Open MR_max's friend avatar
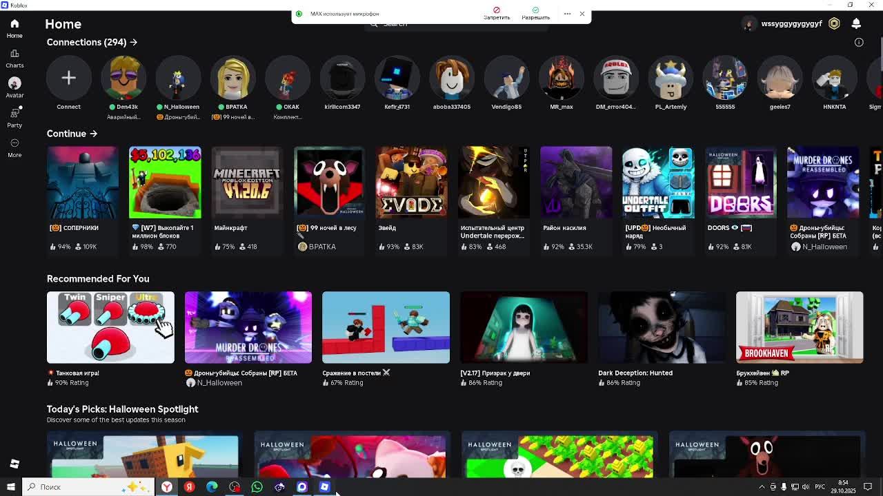Screen dimensions: 883x496 [562, 78]
